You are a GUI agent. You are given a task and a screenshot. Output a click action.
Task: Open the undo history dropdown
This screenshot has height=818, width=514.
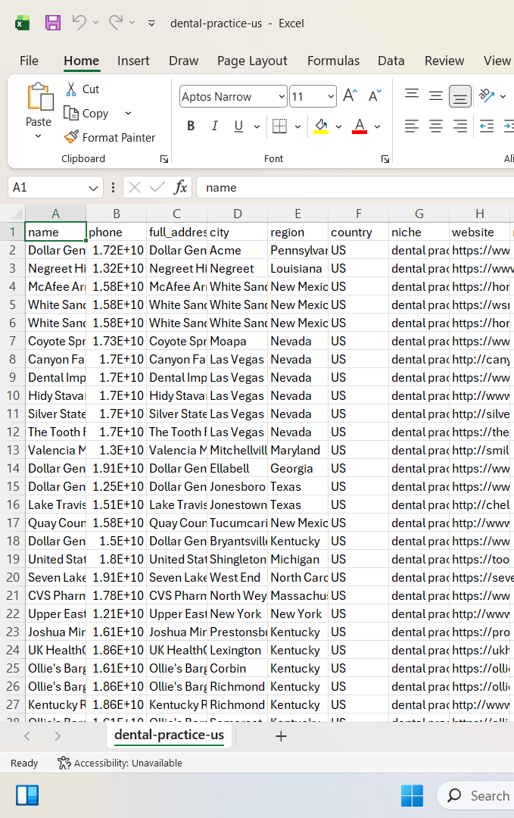[x=95, y=23]
